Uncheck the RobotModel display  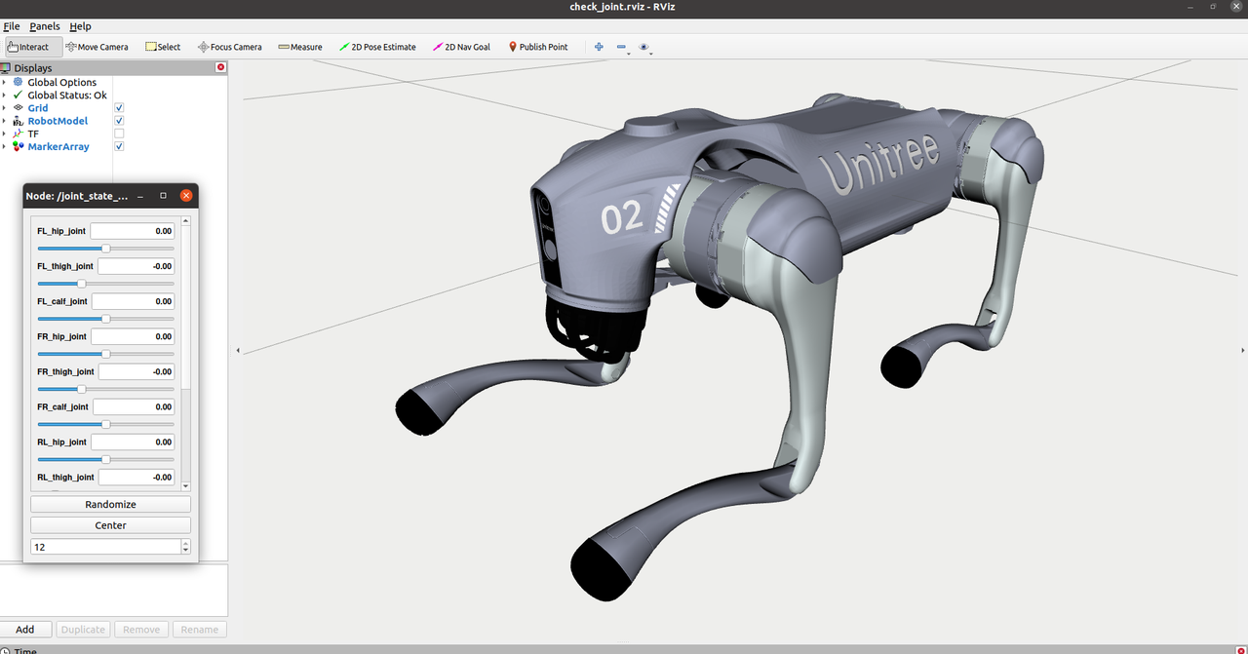(x=119, y=121)
